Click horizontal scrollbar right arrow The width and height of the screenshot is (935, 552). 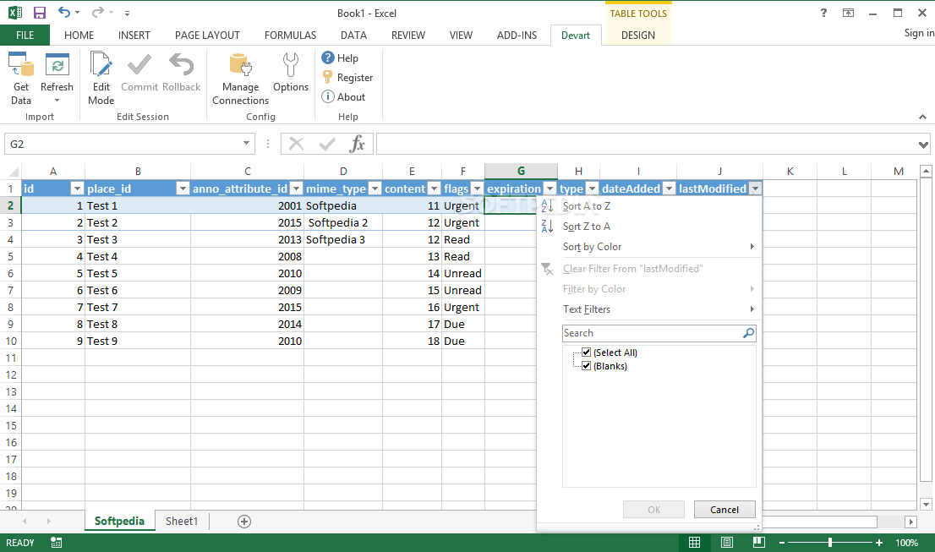pos(910,522)
